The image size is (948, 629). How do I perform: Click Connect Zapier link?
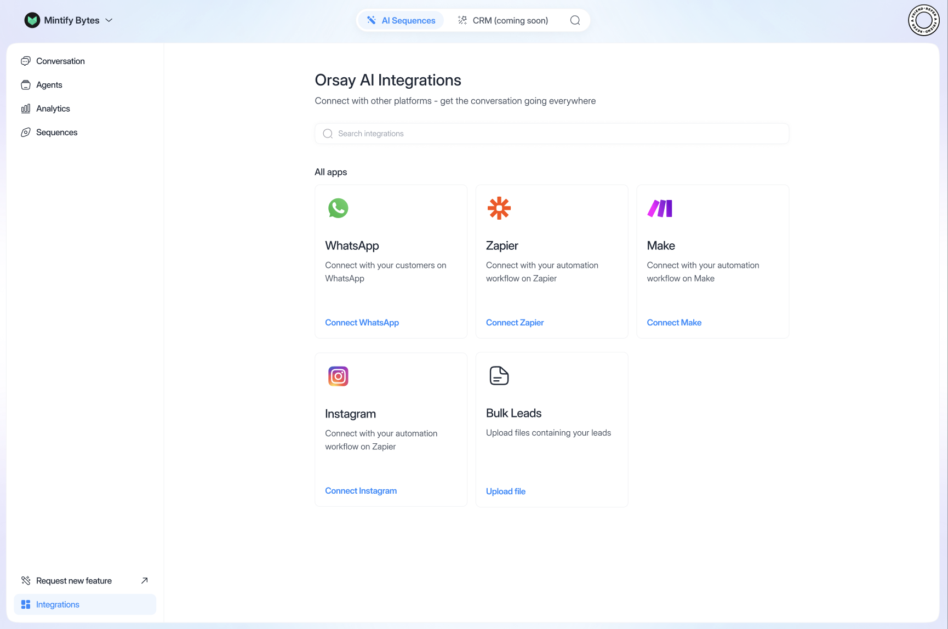(515, 323)
